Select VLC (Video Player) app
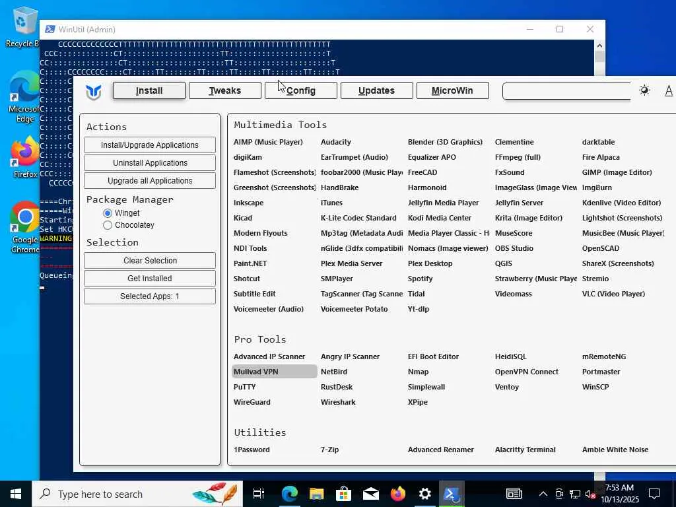The height and width of the screenshot is (507, 676). pyautogui.click(x=613, y=294)
